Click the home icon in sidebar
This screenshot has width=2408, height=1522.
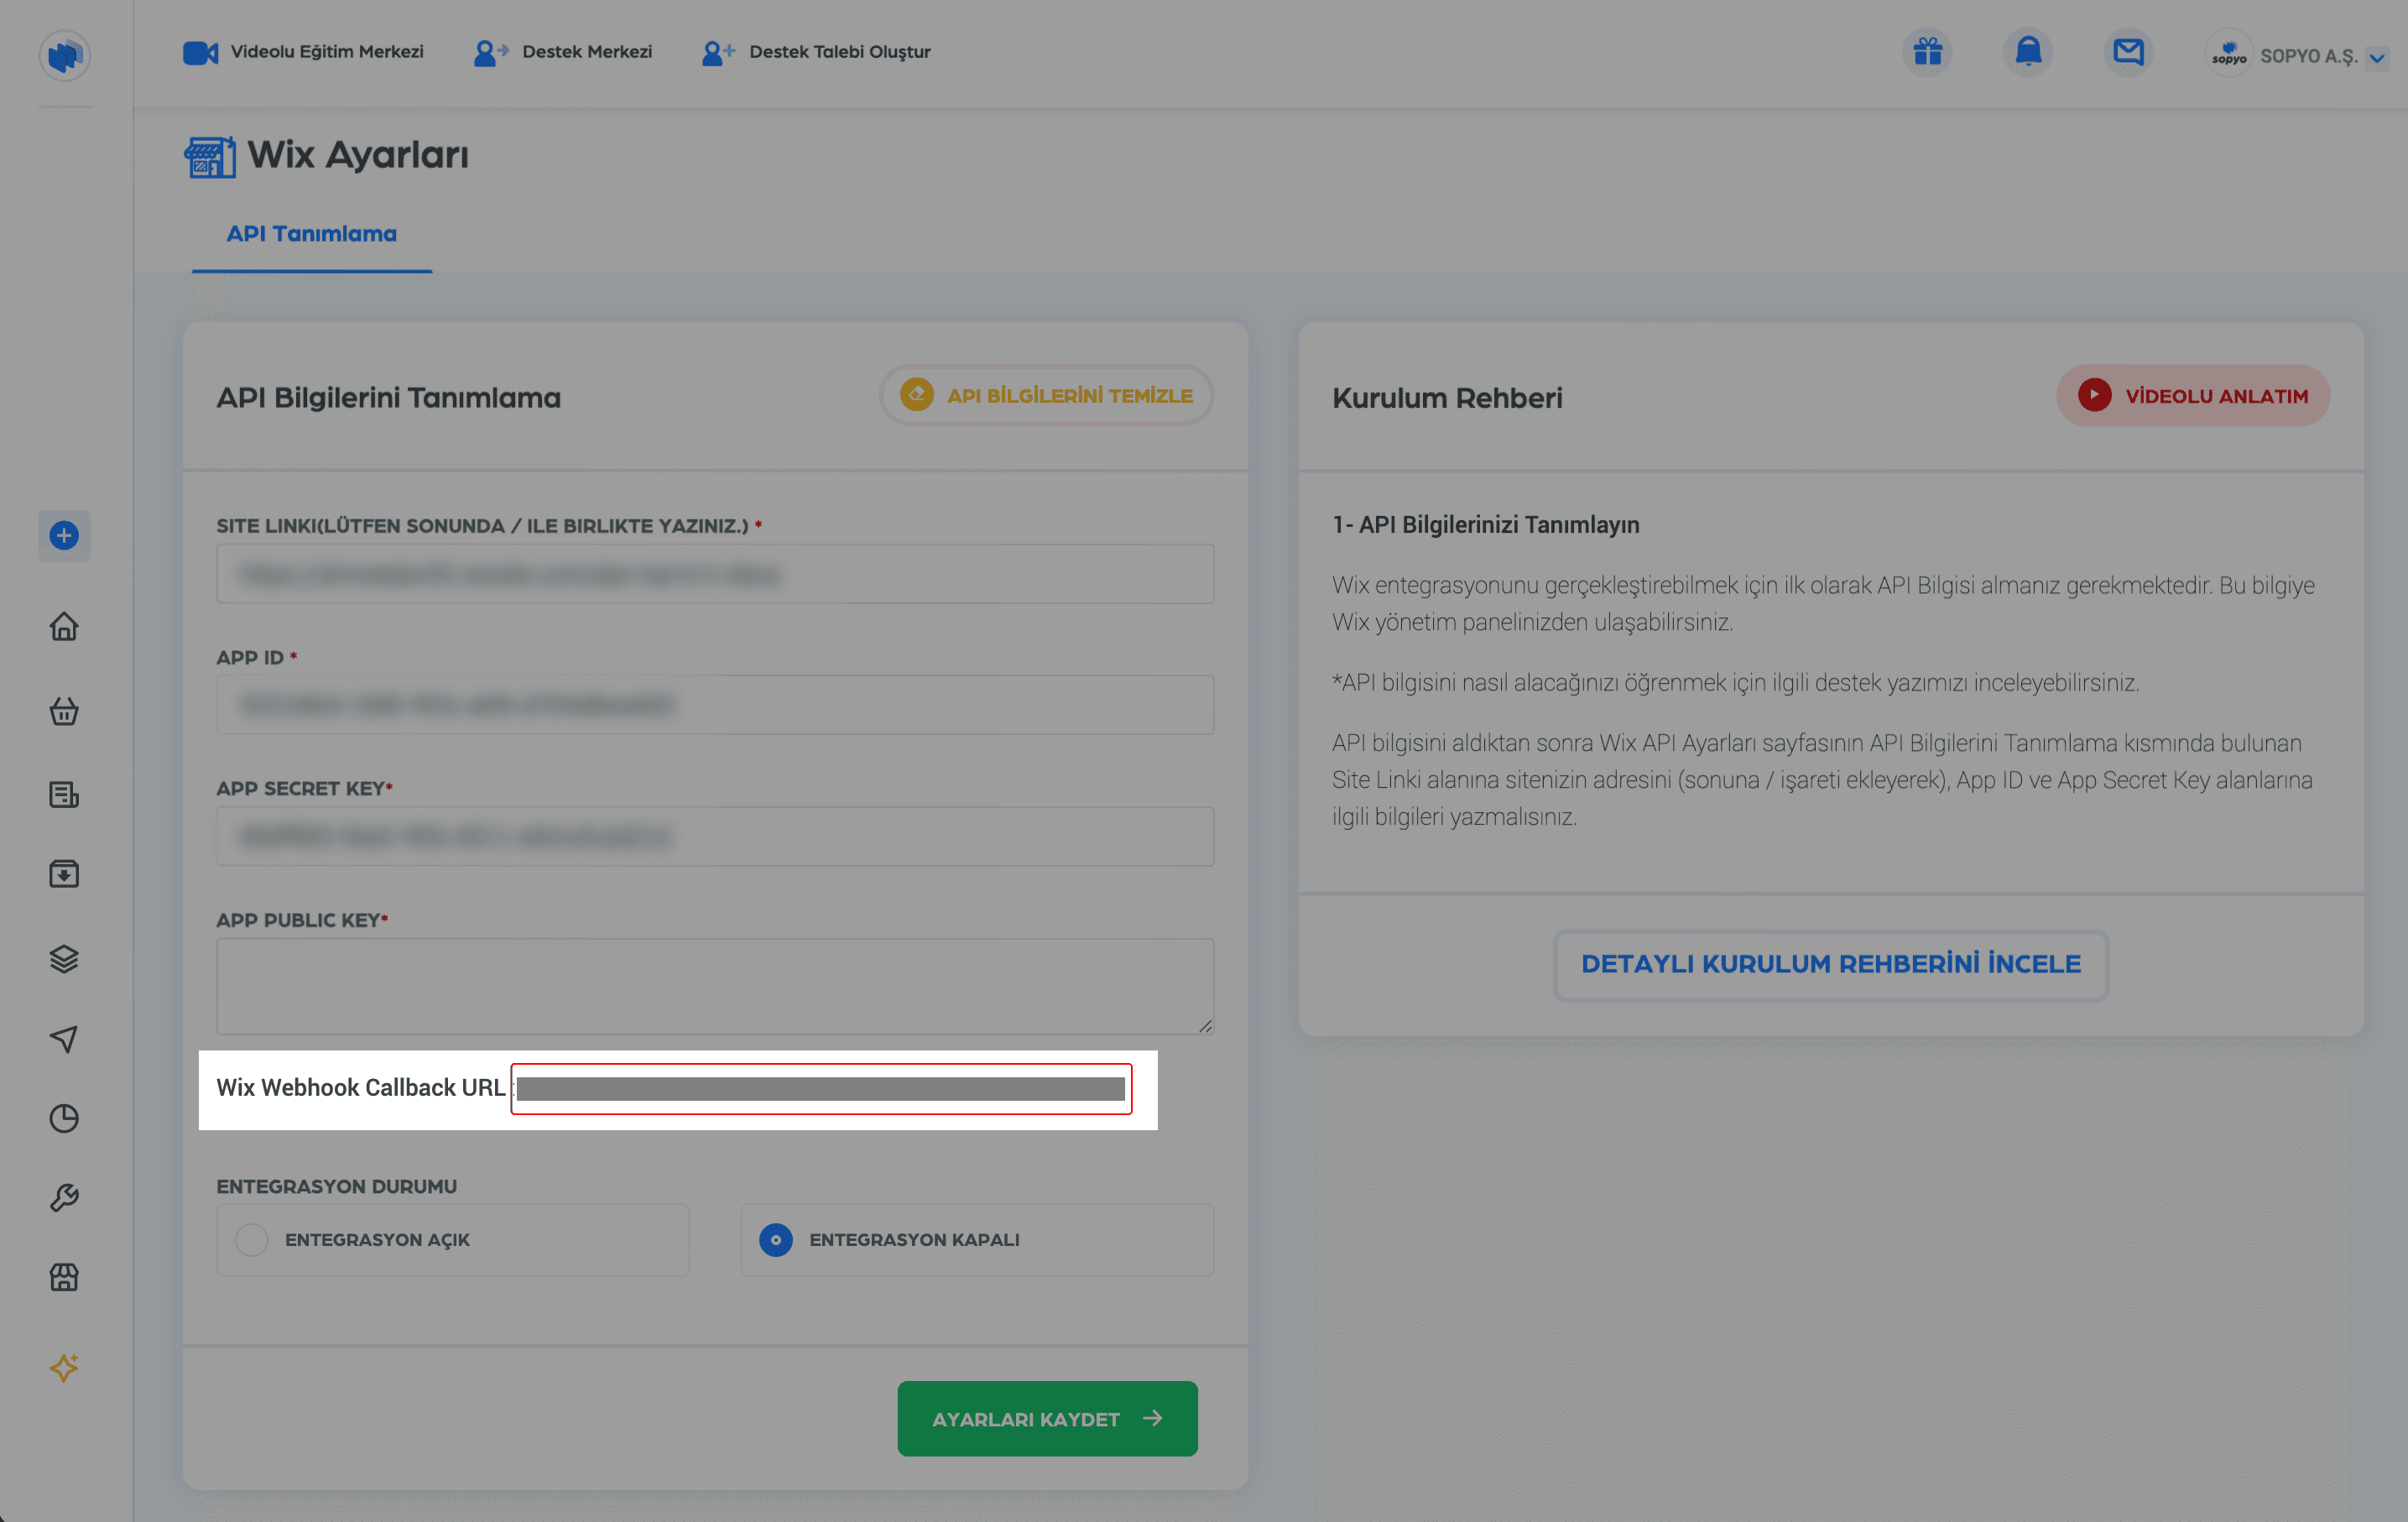64,627
